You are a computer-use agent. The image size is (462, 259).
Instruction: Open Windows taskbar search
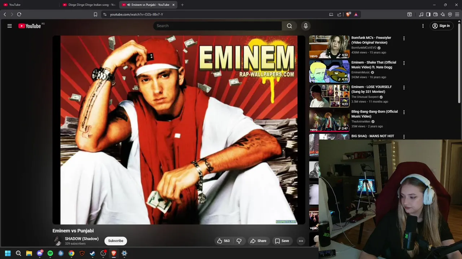18,253
